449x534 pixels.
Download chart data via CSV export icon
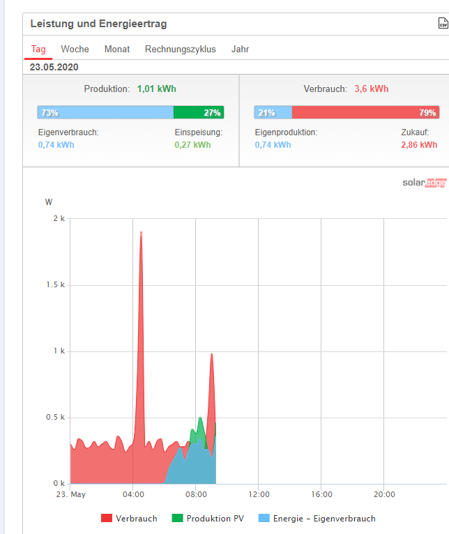coord(443,24)
